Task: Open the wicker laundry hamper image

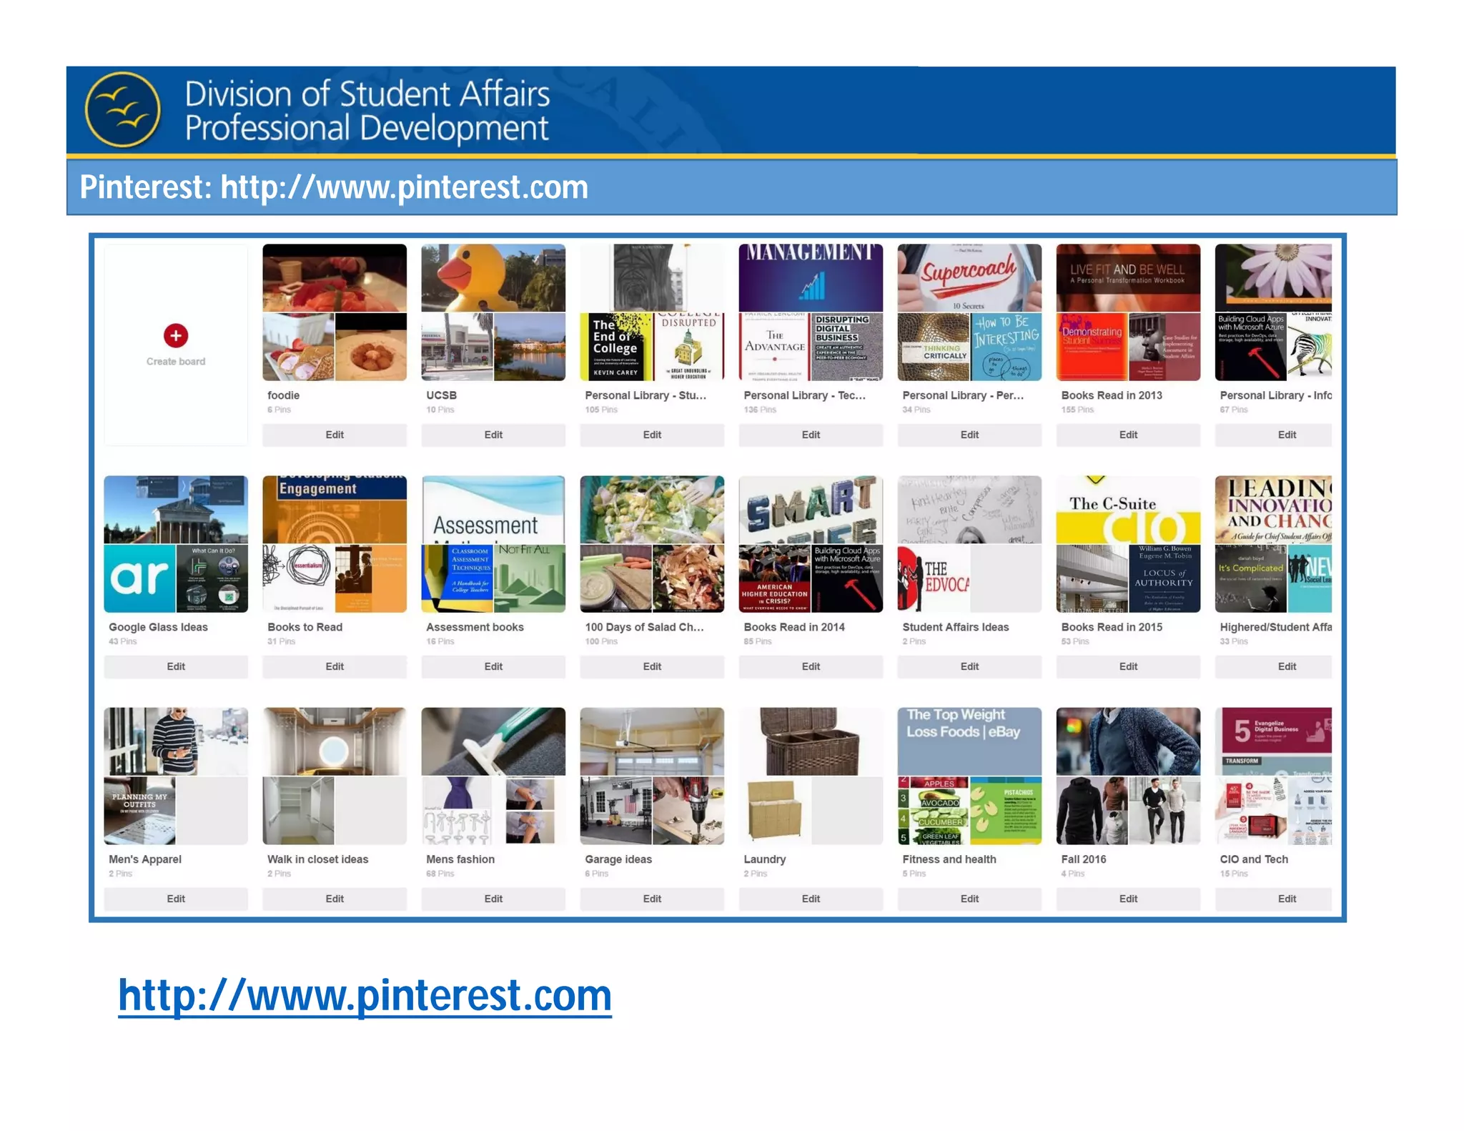Action: coord(811,741)
